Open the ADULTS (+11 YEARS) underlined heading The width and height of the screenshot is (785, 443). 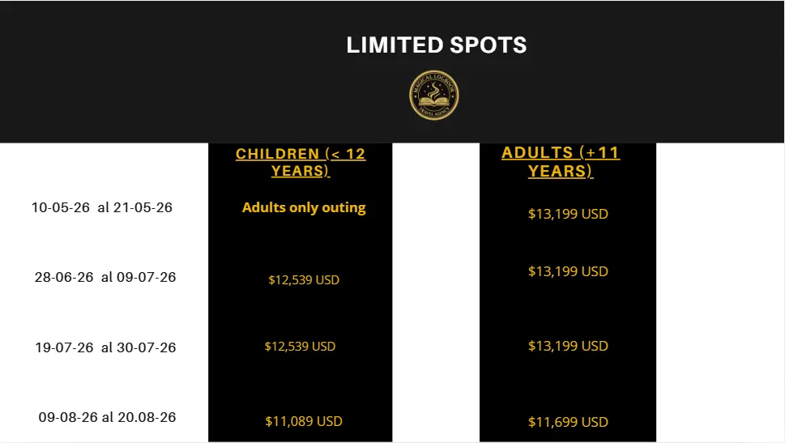(x=561, y=162)
